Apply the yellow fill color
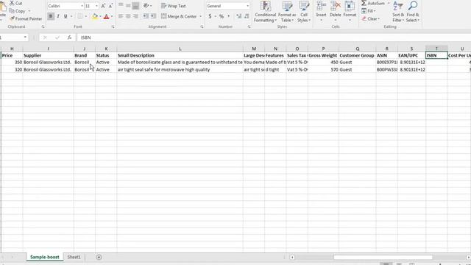Viewport: 471px width, 265px height. coord(95,16)
